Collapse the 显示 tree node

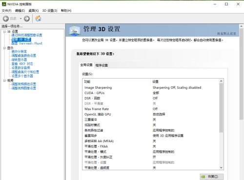pyautogui.click(x=4, y=48)
